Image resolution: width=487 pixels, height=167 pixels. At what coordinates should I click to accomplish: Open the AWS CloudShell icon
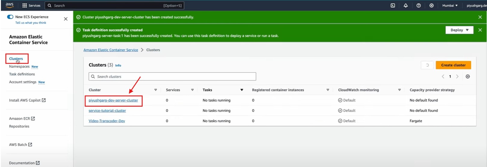point(393,5)
